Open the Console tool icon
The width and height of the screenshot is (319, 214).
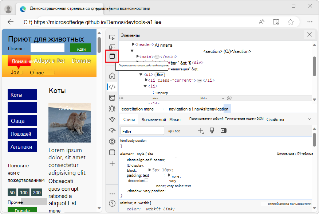click(112, 98)
